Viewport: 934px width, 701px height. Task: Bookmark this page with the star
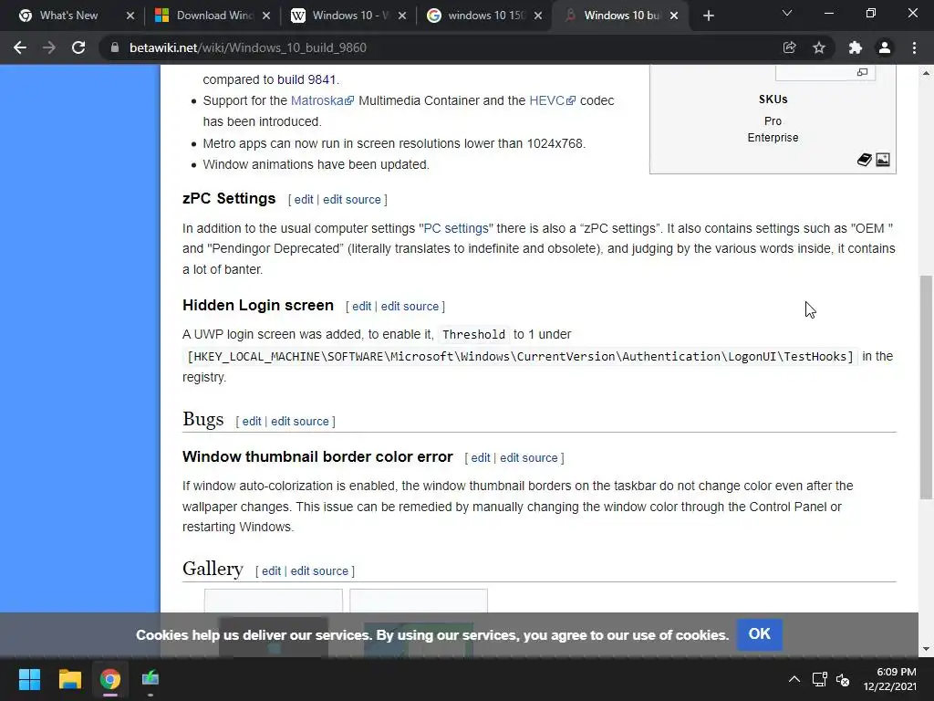point(819,47)
